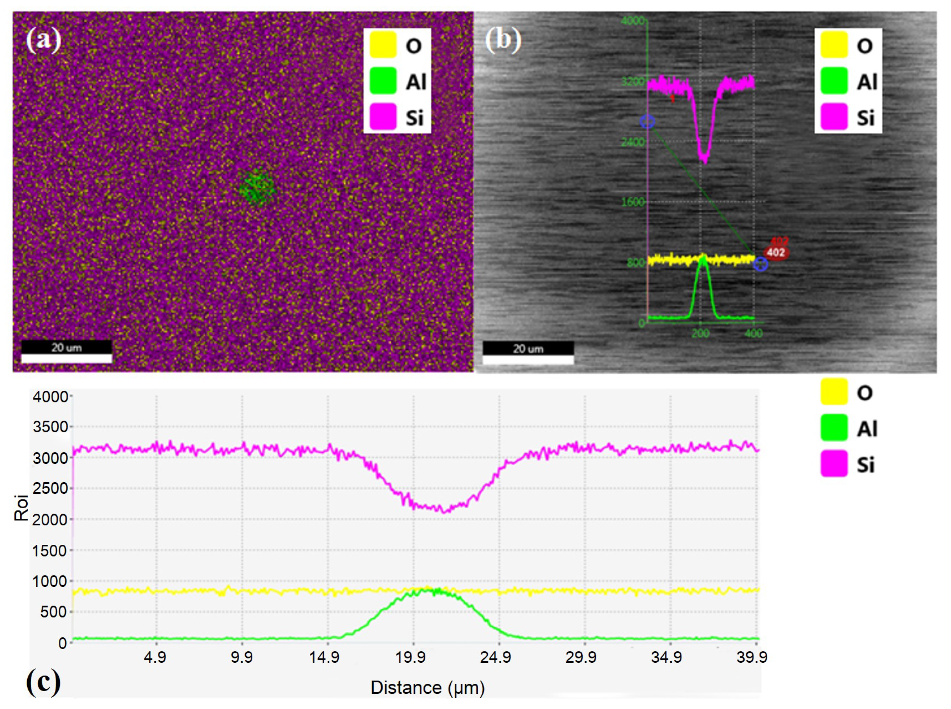Click the yellow O swatch in panel (a) legend

[383, 45]
